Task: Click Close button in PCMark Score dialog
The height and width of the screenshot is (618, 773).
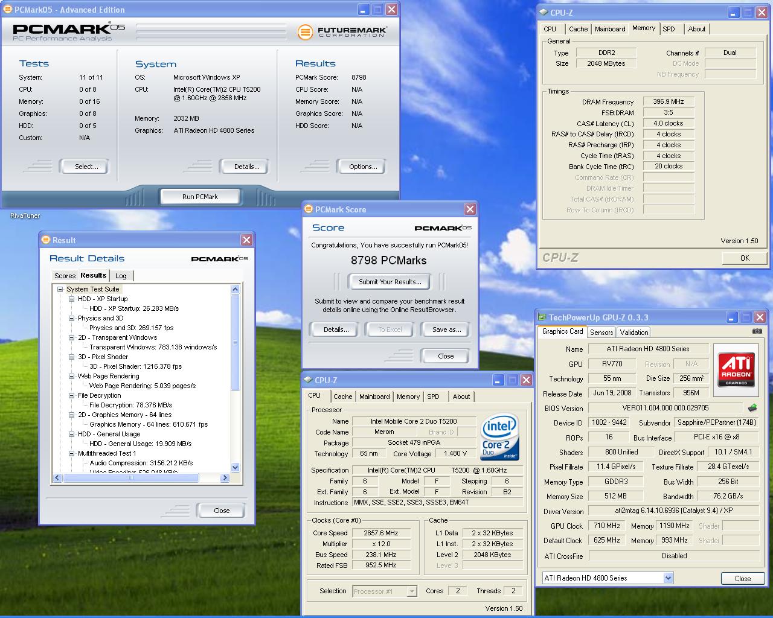Action: (446, 356)
